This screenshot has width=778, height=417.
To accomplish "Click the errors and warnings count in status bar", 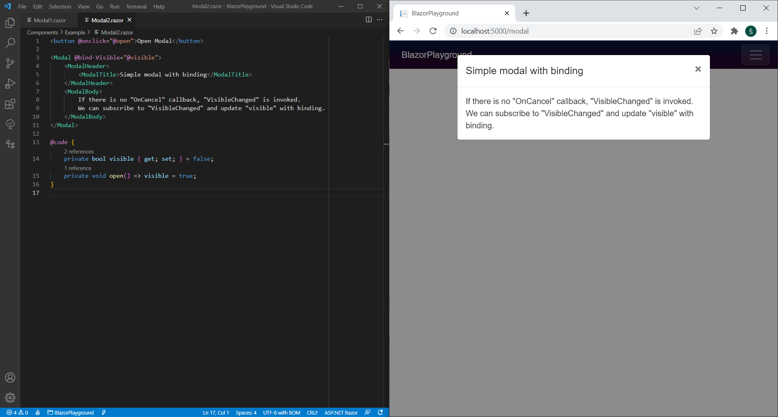I will (17, 413).
